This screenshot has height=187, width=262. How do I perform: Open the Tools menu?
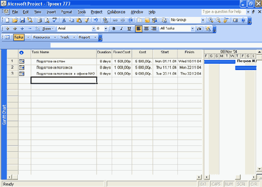click(82, 12)
